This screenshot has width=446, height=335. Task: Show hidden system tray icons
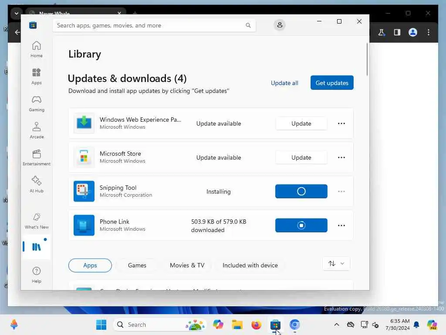[x=337, y=325]
